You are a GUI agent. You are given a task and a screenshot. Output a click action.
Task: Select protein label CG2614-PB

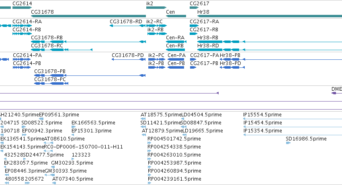point(27,63)
